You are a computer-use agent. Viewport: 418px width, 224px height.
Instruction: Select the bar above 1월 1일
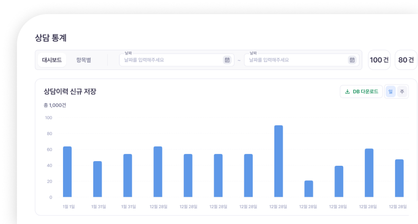click(x=67, y=172)
